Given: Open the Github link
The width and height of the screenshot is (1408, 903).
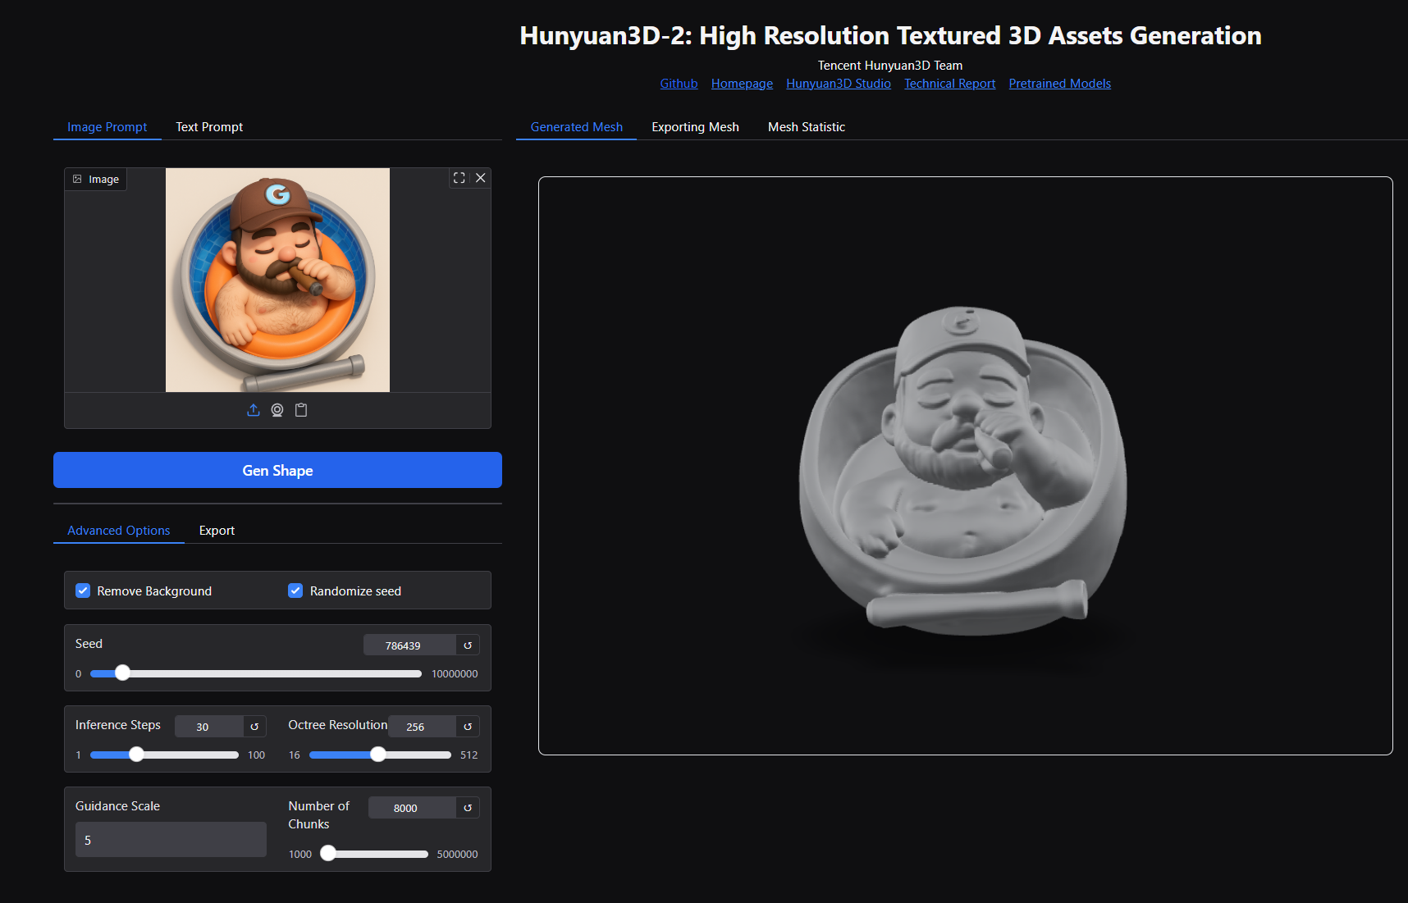Looking at the screenshot, I should (x=679, y=84).
